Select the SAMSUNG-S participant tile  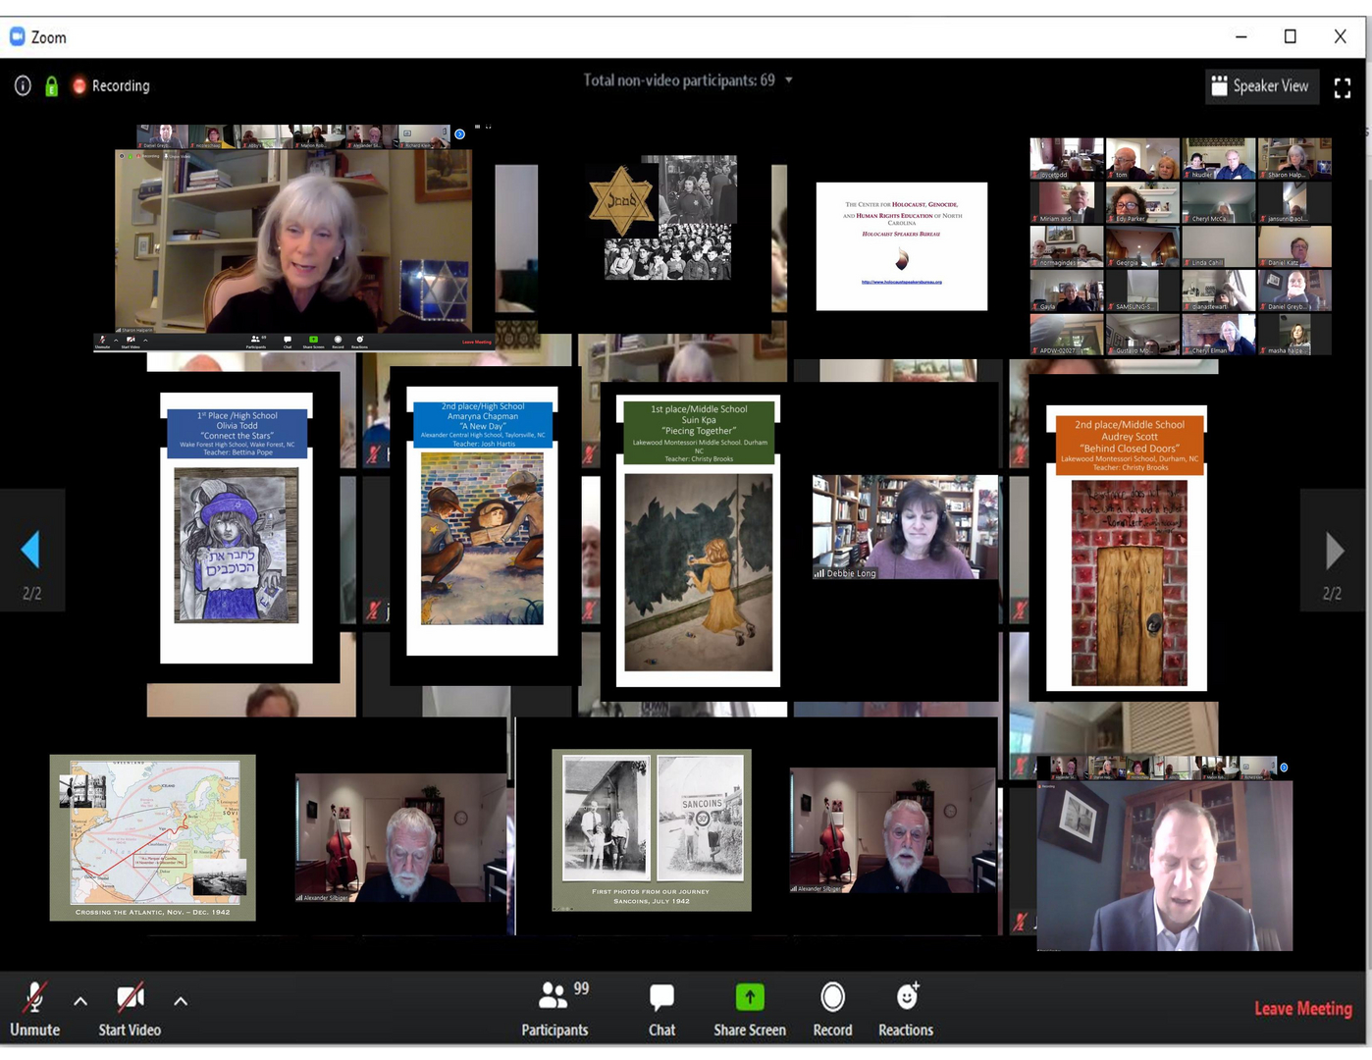pos(1142,291)
